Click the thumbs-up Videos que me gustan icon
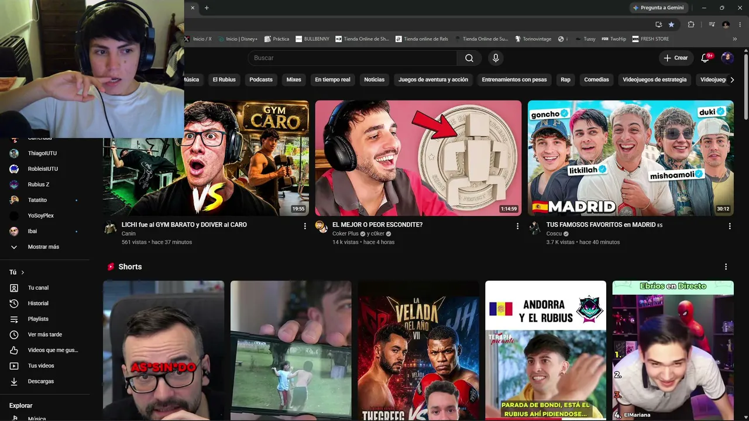Viewport: 749px width, 421px height. click(14, 350)
